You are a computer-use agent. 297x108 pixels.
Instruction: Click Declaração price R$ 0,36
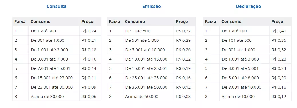279,40
